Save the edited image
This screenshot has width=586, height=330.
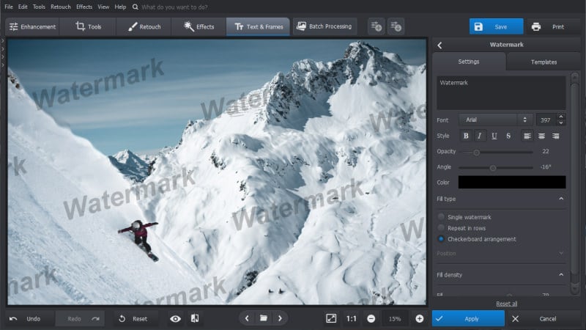tap(496, 26)
